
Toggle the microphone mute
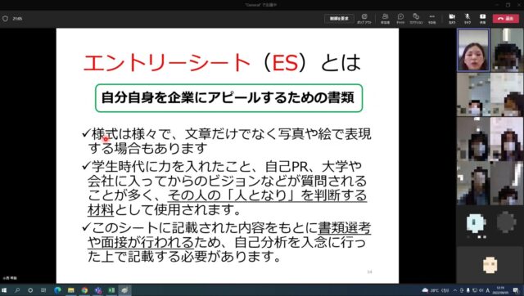[468, 18]
